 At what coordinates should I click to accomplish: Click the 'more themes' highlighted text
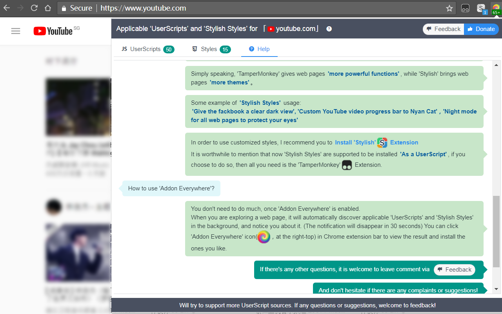coord(229,82)
